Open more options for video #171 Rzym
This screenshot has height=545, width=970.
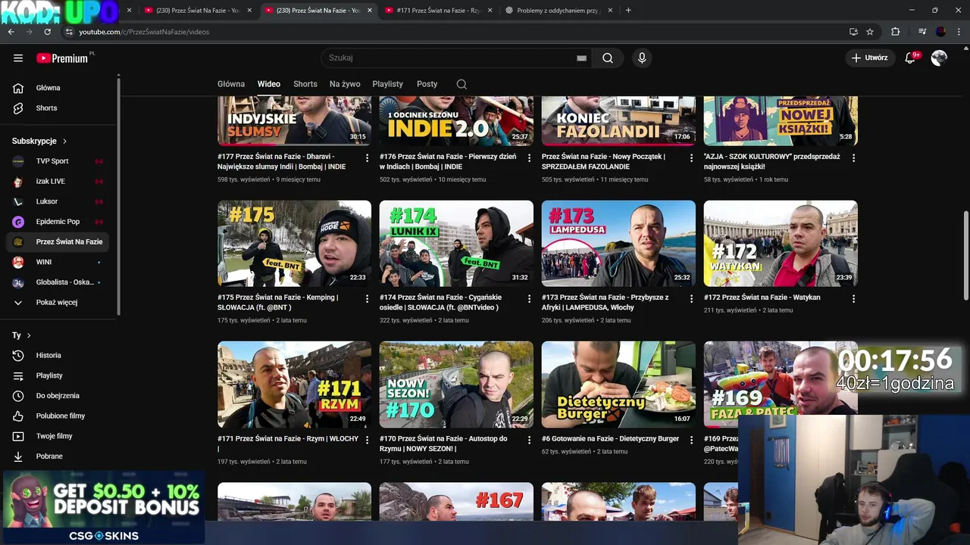coord(367,440)
